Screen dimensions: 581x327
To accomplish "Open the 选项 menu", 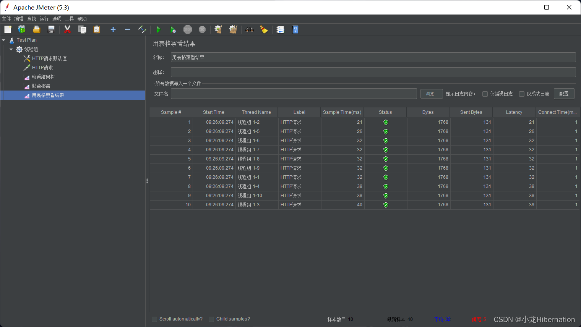I will pyautogui.click(x=57, y=18).
